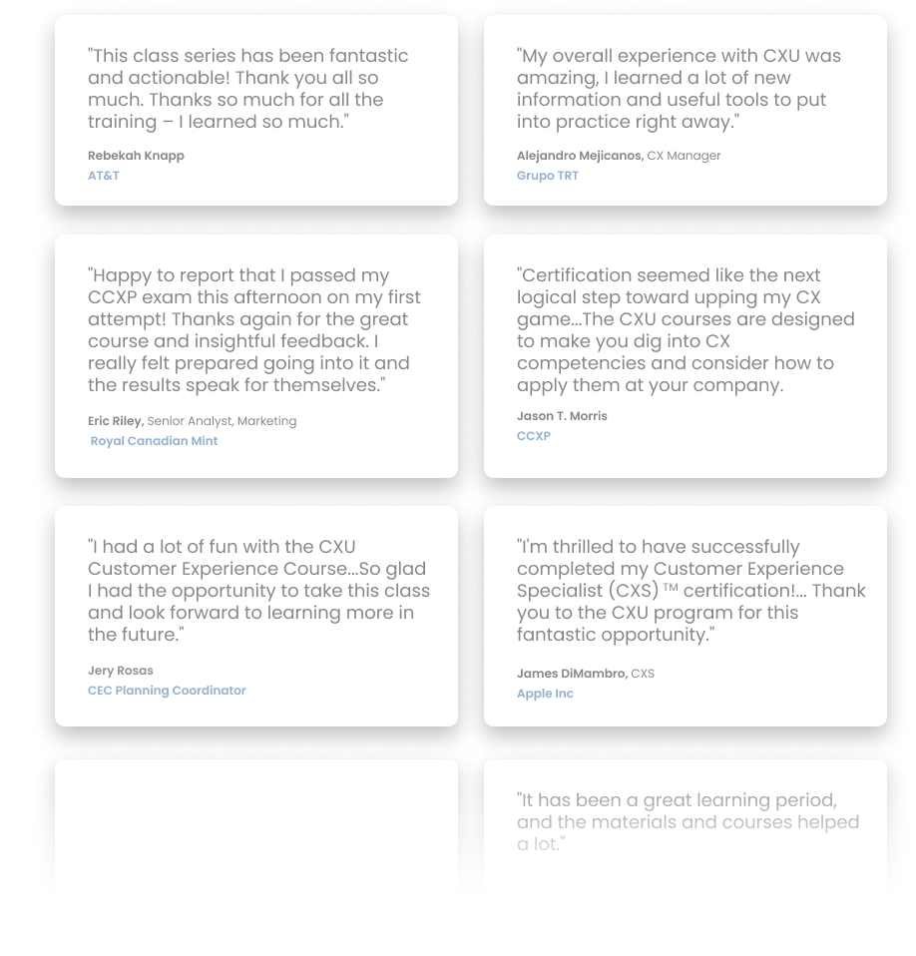Click the "I had a lot of fun" testimonial
This screenshot has width=916, height=956.
(258, 591)
